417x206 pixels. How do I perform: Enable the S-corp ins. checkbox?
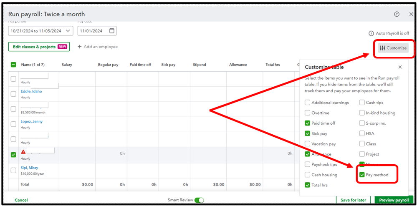coord(361,123)
